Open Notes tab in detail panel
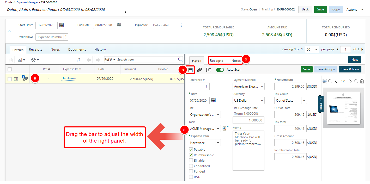370x184 pixels. (x=236, y=60)
